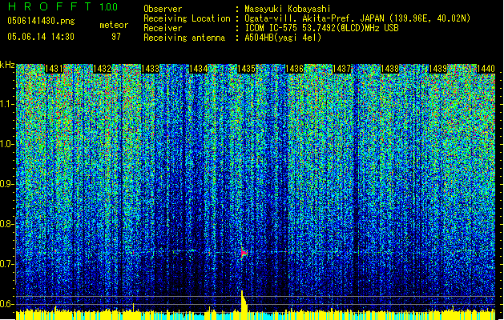Click the 1439 time marker
The width and height of the screenshot is (504, 320).
click(x=437, y=69)
